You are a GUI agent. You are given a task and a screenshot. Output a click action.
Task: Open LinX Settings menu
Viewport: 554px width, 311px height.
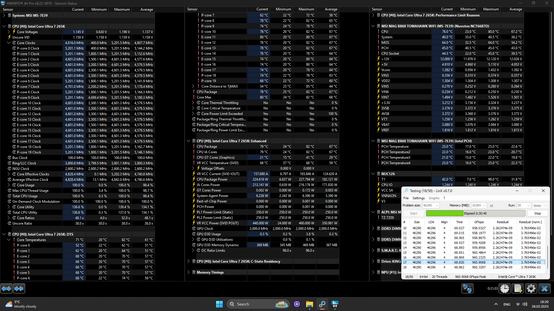click(x=418, y=198)
